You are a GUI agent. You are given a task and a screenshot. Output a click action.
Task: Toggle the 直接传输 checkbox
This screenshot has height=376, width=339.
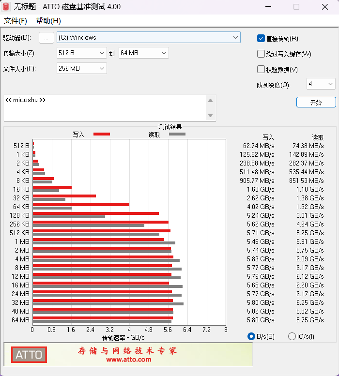(x=261, y=38)
